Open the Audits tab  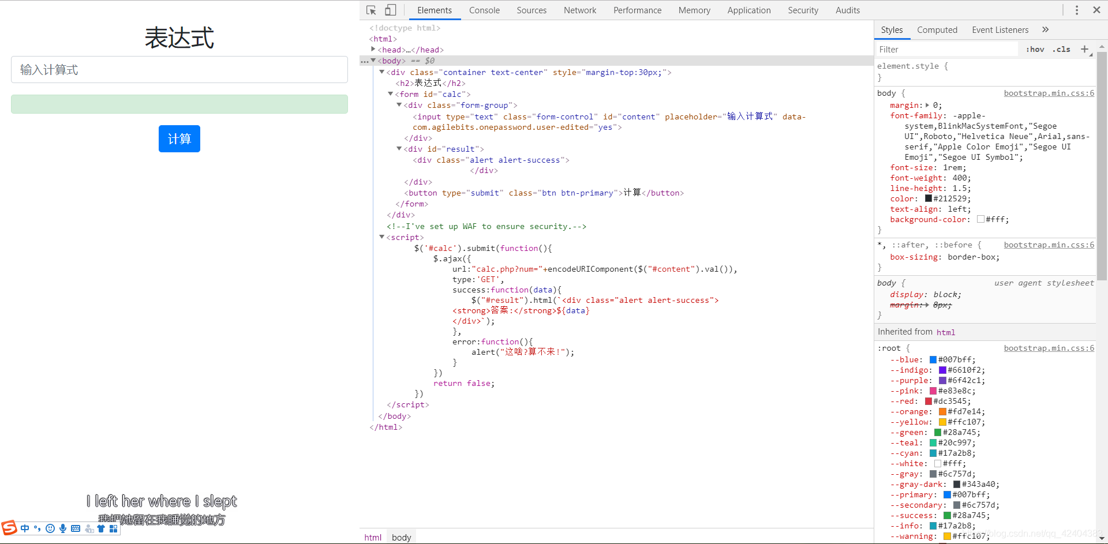[x=848, y=10]
